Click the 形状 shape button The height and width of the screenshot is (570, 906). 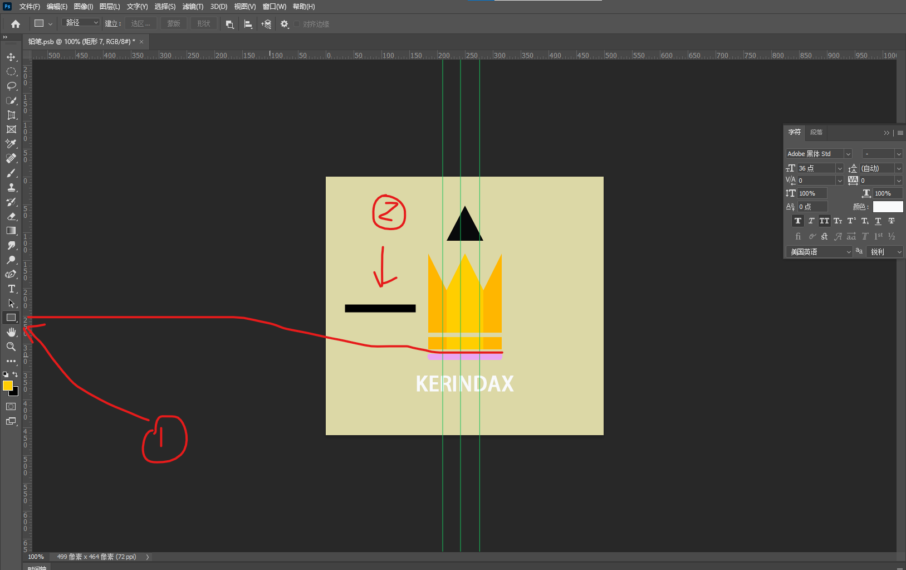coord(204,23)
